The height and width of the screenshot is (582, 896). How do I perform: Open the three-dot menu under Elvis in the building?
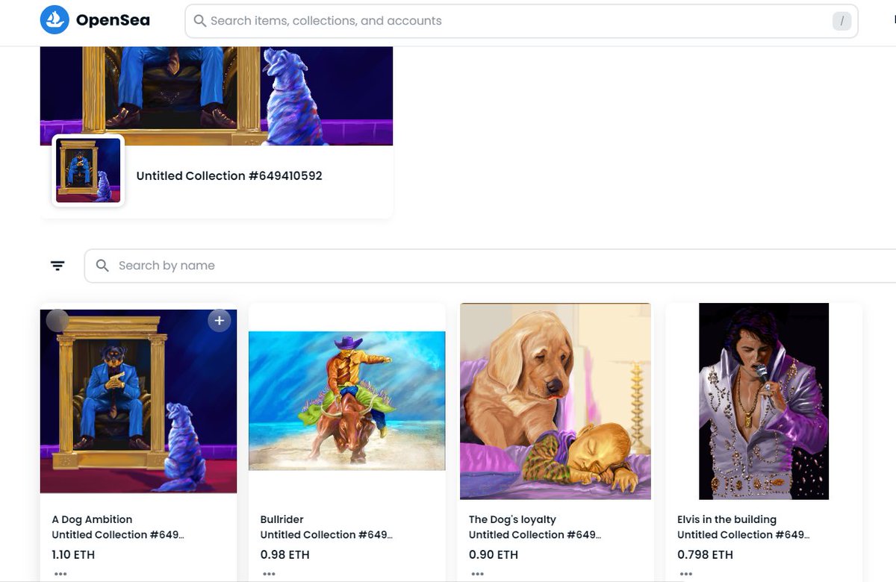(x=684, y=574)
